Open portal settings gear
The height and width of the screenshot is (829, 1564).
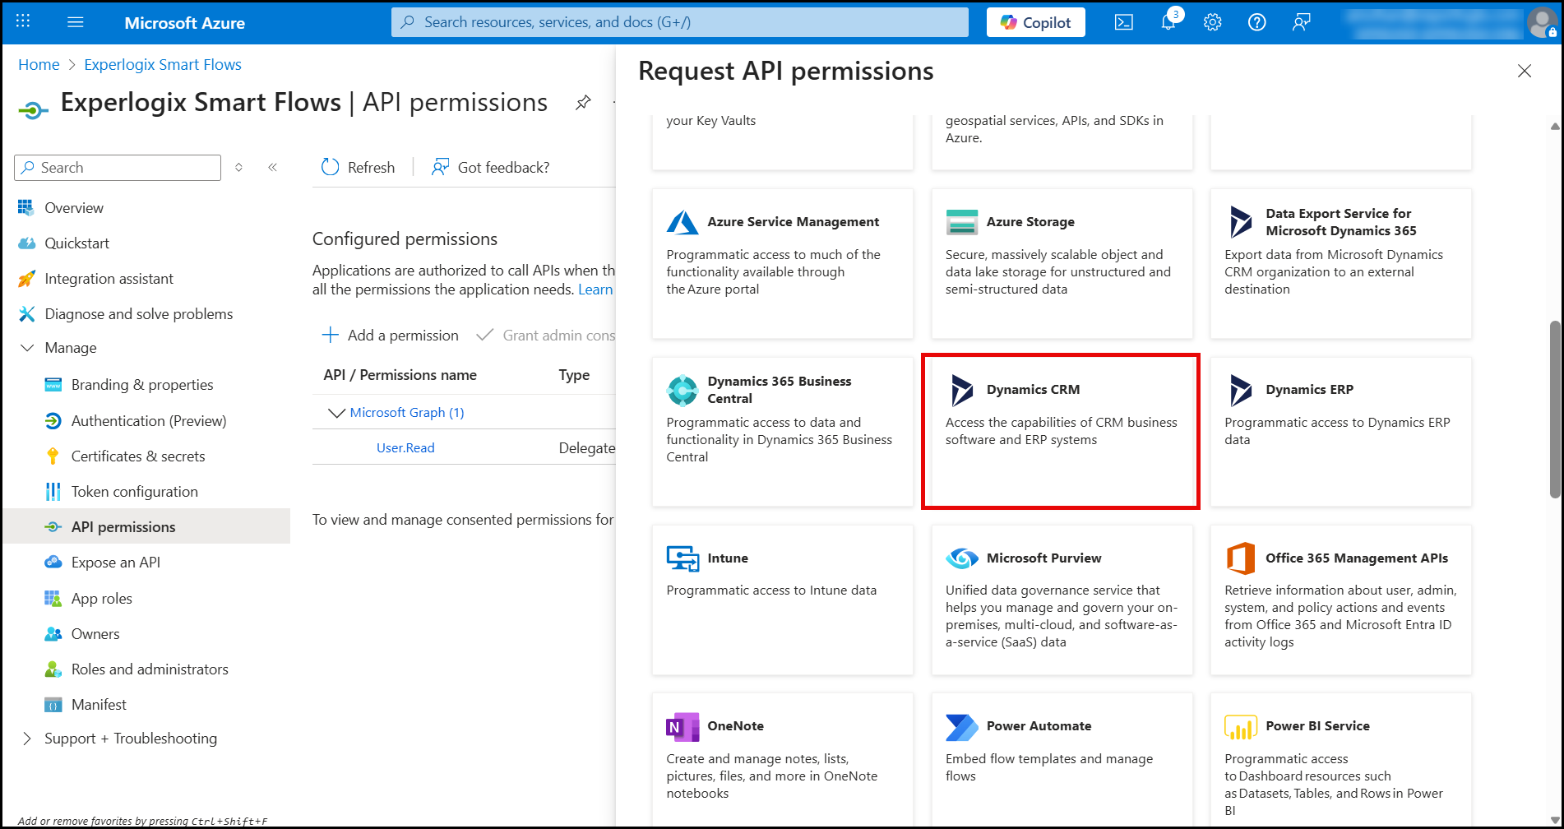pos(1213,22)
